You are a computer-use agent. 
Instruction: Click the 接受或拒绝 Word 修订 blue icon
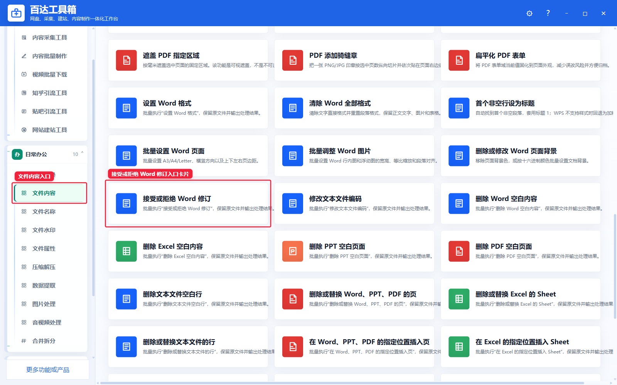126,203
